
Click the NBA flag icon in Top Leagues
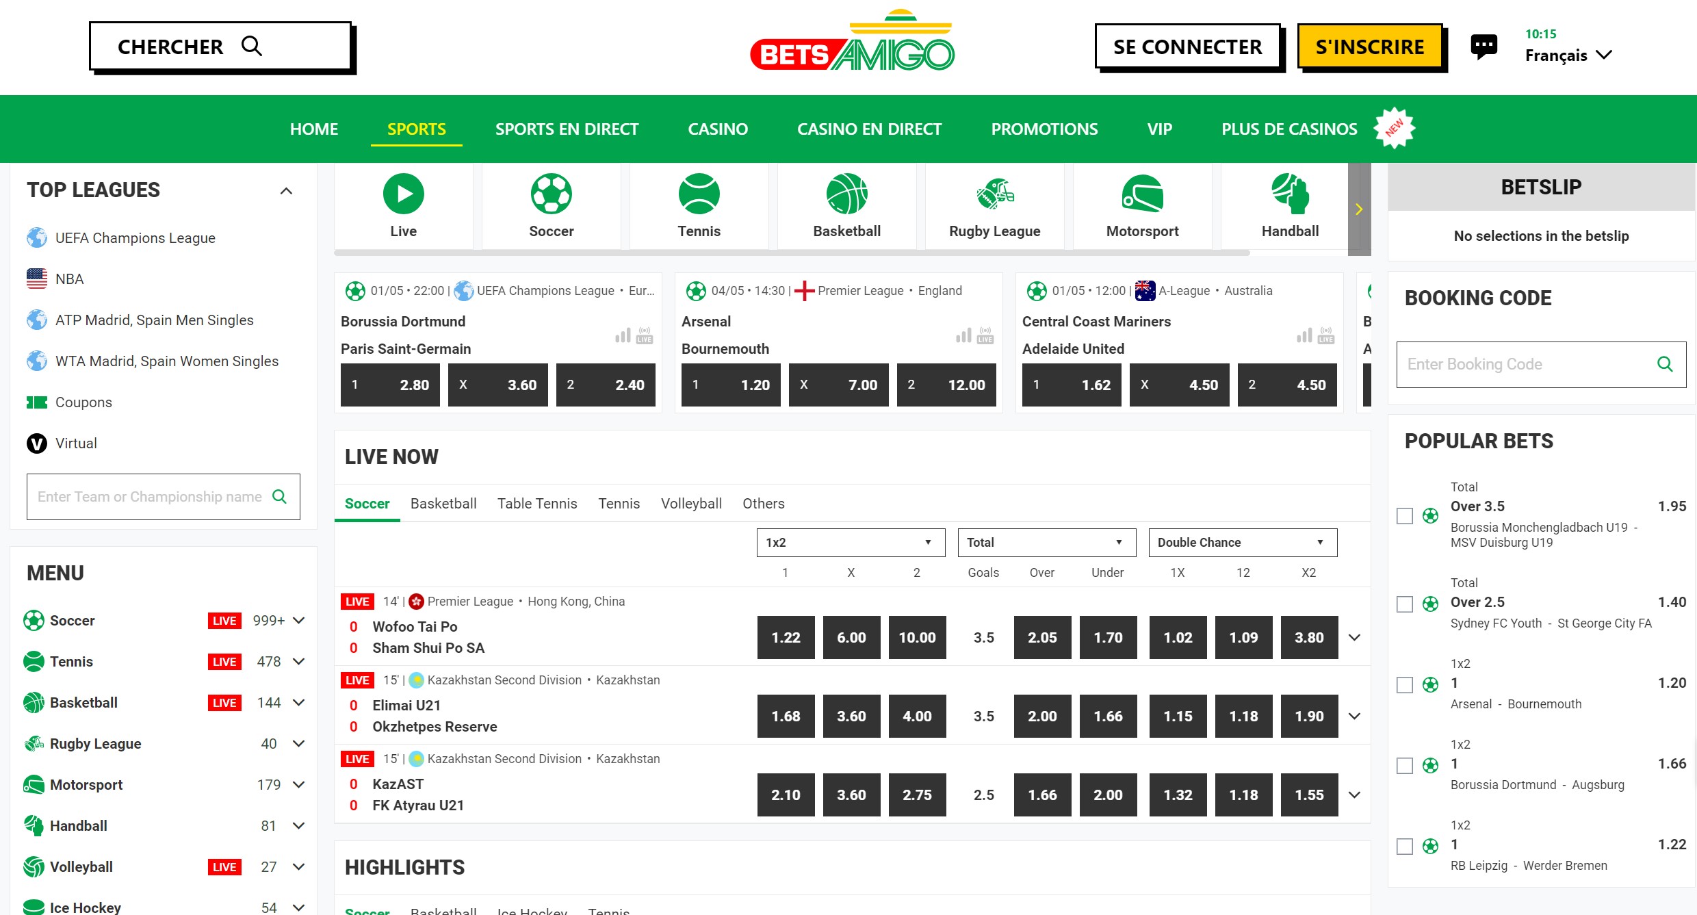(37, 279)
